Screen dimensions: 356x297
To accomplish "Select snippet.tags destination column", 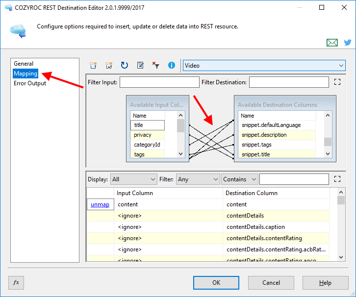I will [277, 145].
